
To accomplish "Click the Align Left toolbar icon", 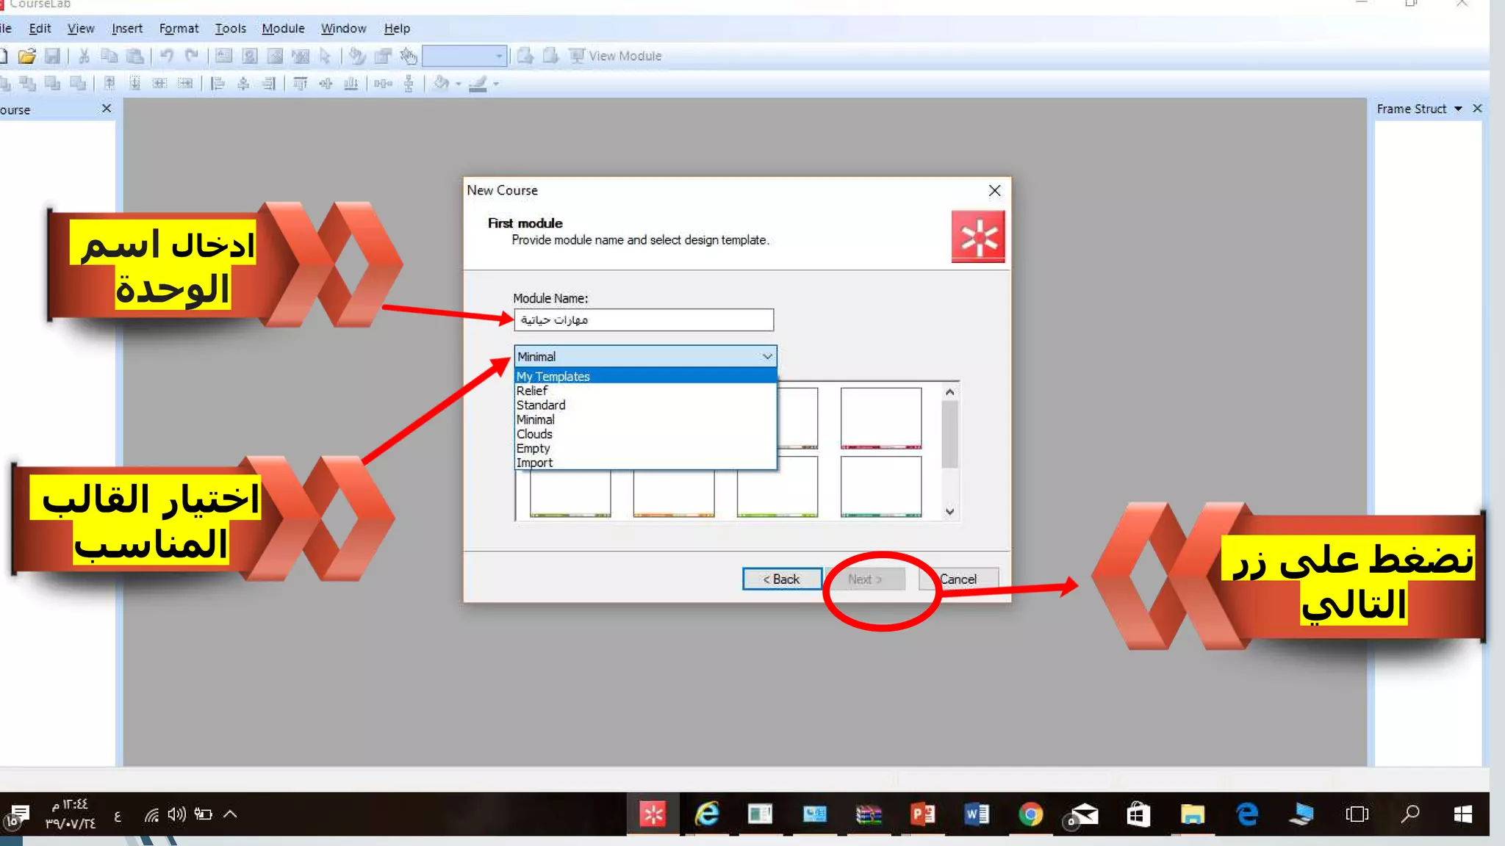I will click(218, 84).
